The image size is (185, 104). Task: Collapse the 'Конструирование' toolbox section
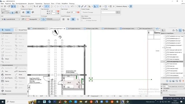(1, 33)
